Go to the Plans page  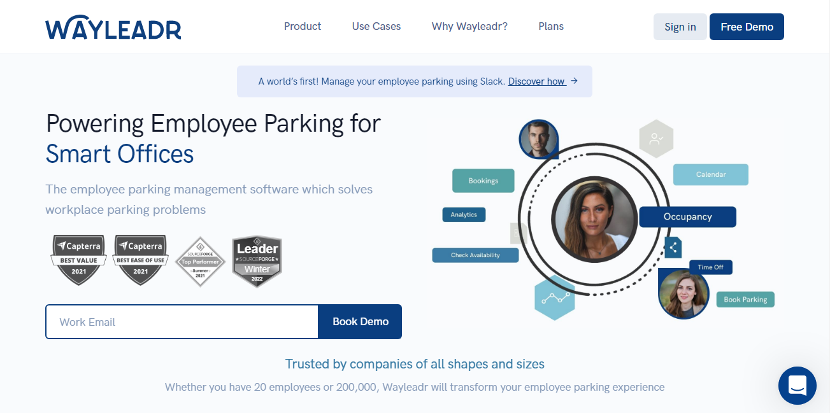point(551,27)
